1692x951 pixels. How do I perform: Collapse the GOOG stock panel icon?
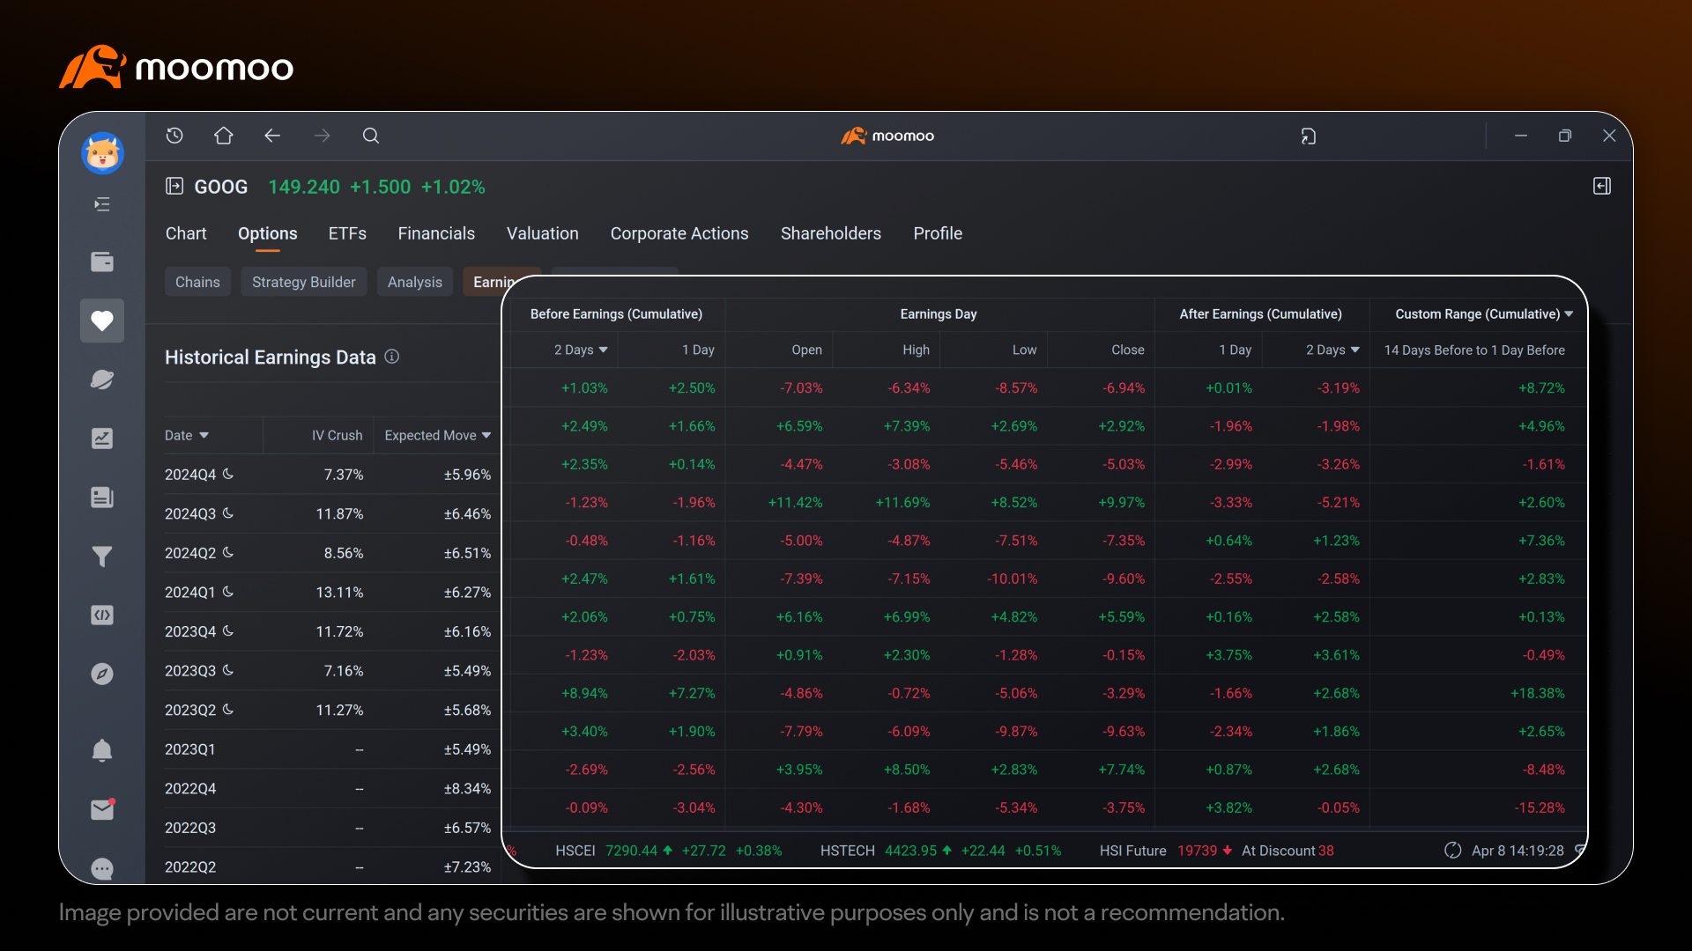[174, 186]
